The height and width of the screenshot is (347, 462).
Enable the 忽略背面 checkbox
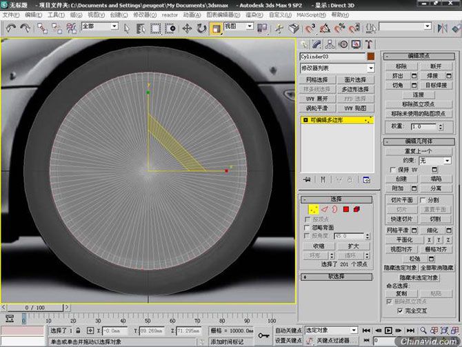[308, 227]
